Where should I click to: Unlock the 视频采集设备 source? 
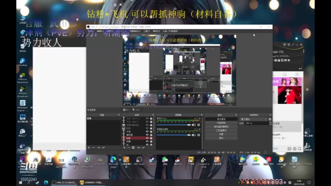[x=151, y=125]
